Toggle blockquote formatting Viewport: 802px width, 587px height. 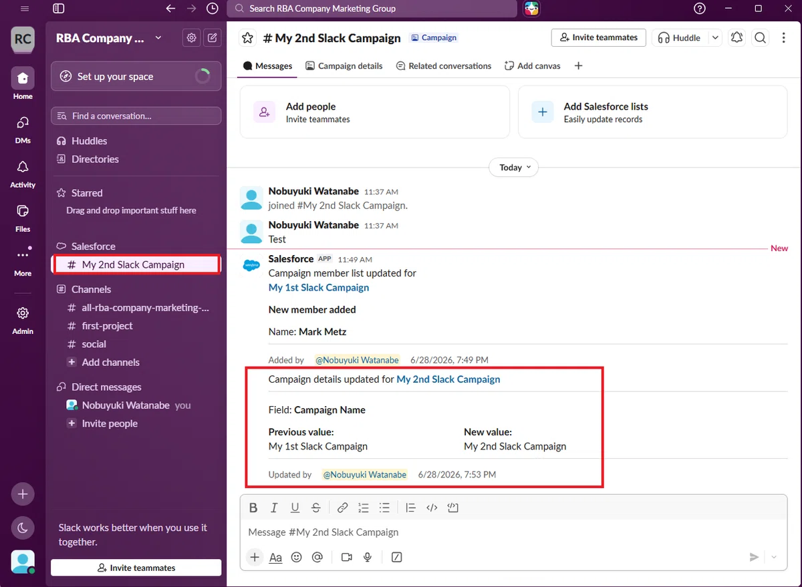pyautogui.click(x=411, y=508)
